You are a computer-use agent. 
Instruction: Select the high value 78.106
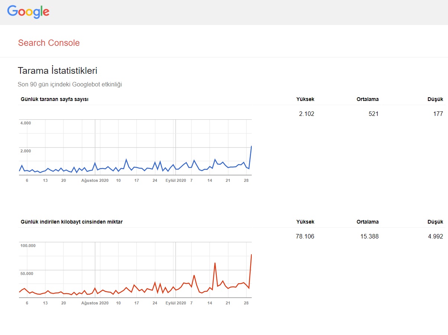305,236
